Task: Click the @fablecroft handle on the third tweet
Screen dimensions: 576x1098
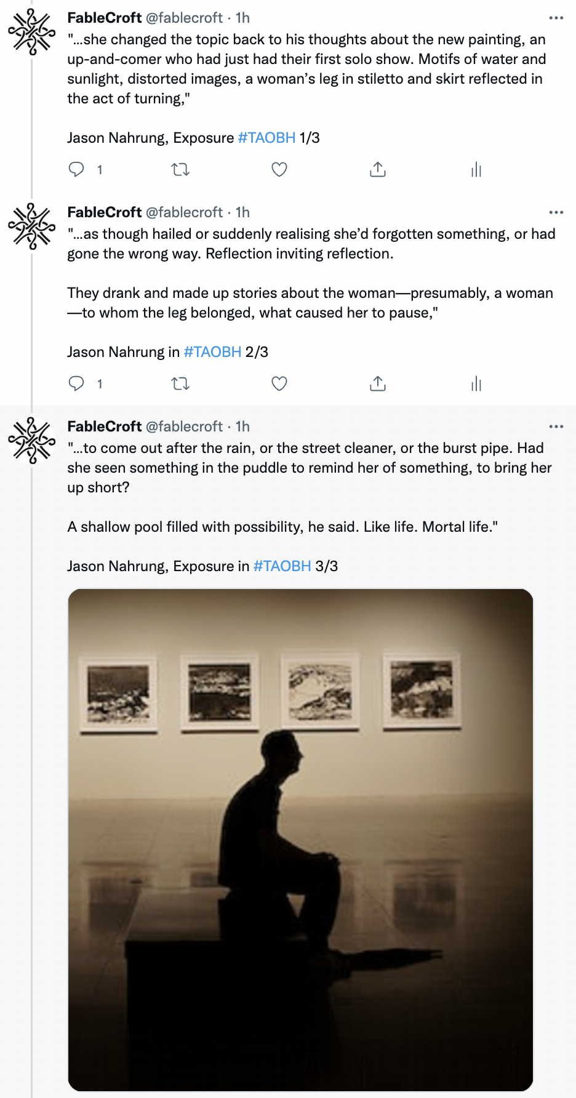Action: (x=184, y=427)
